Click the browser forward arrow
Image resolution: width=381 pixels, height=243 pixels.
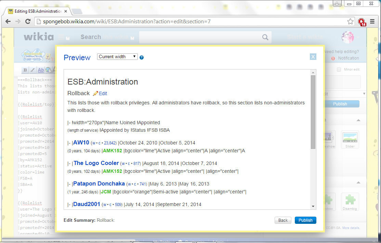click(18, 22)
